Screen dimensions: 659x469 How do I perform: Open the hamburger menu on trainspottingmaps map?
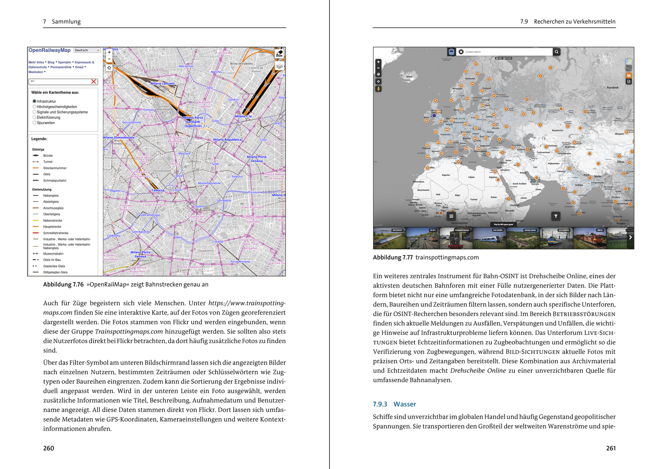coord(451,216)
